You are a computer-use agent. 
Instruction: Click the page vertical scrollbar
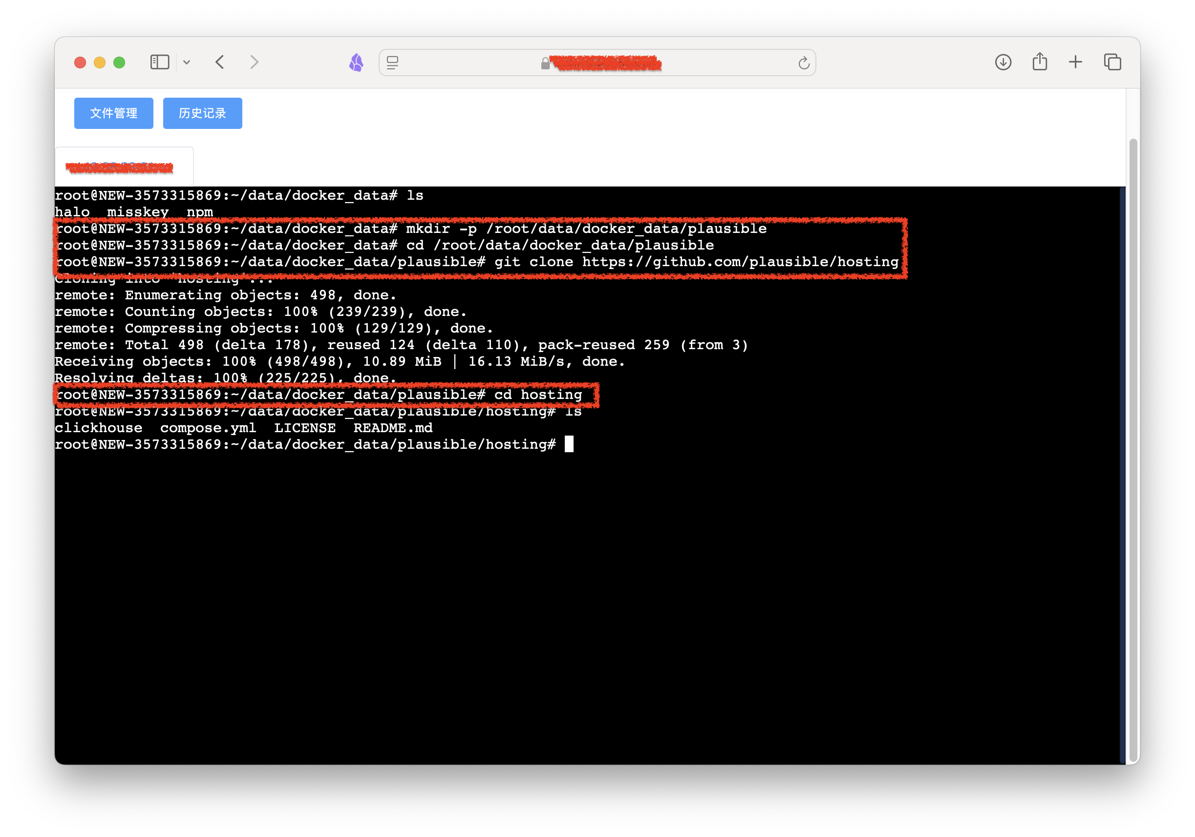click(x=1133, y=450)
